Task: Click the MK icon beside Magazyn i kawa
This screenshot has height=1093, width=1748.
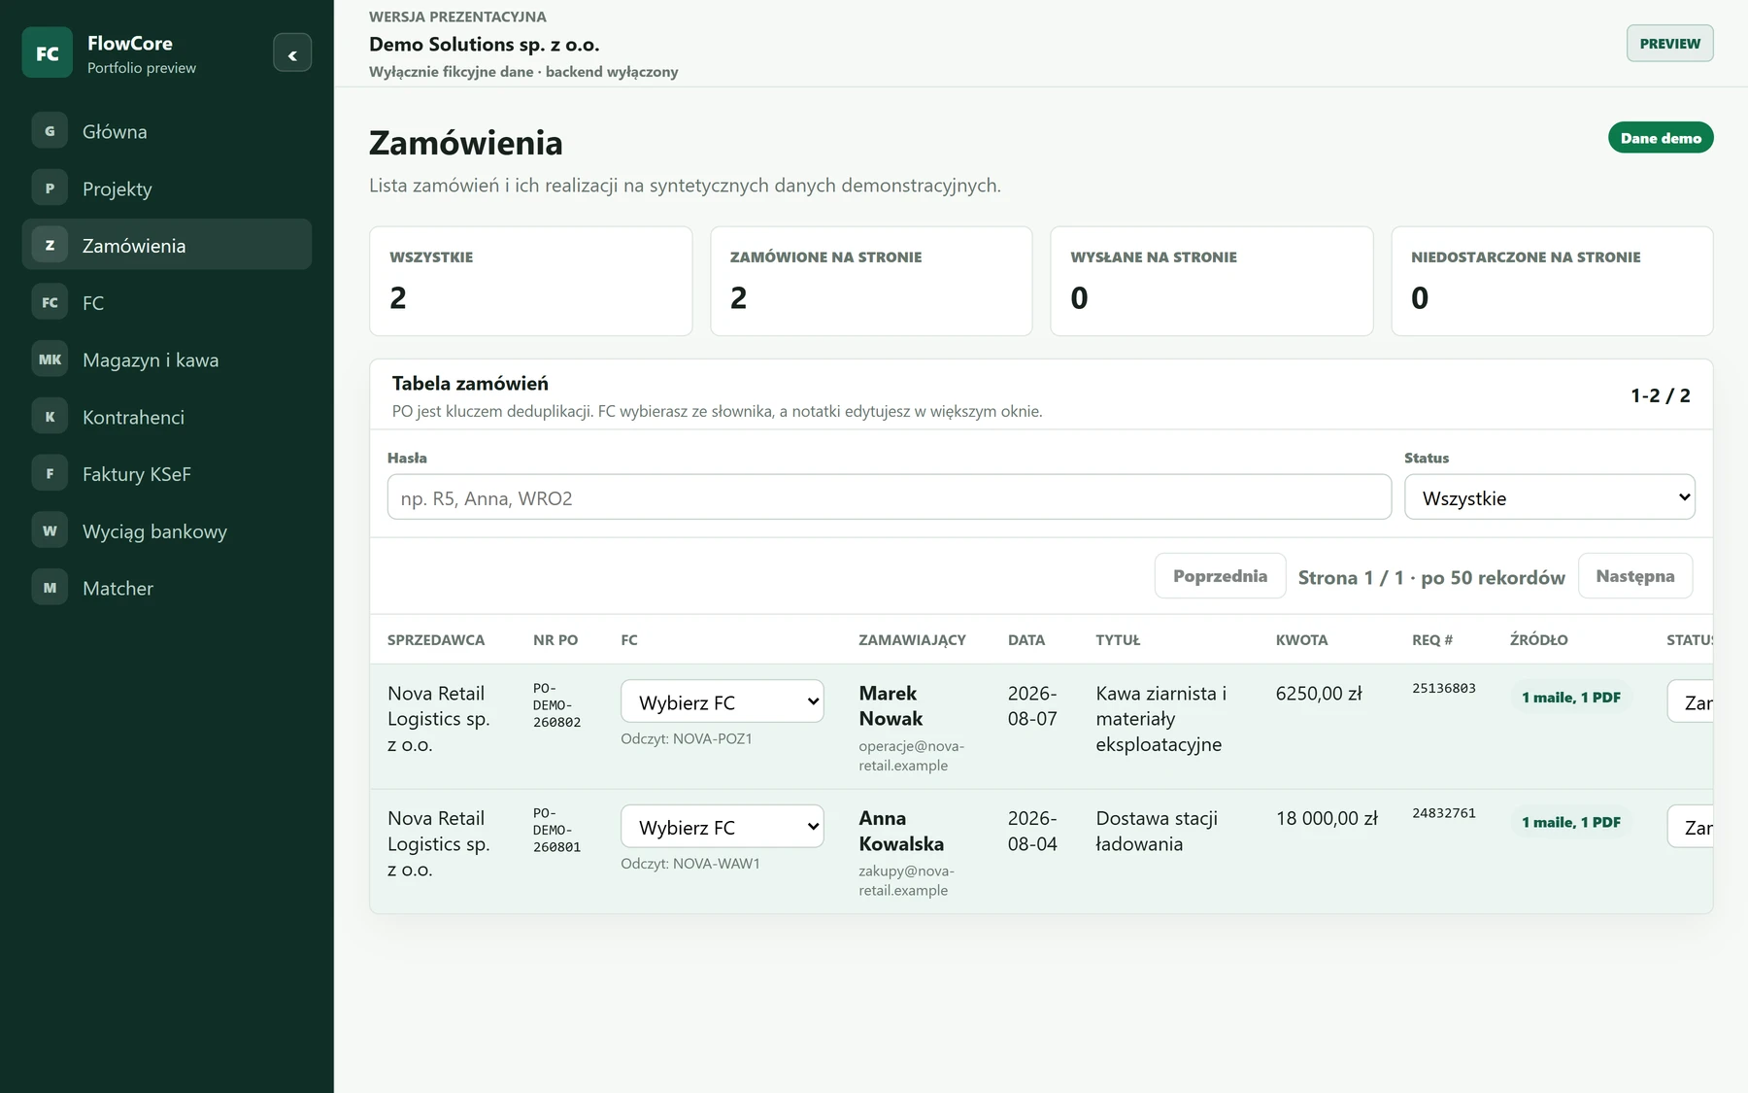Action: pyautogui.click(x=50, y=359)
